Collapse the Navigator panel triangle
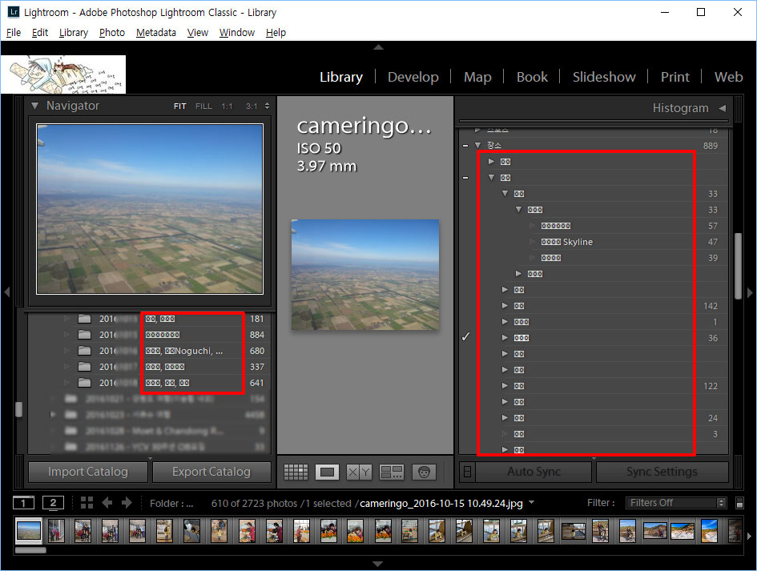 click(34, 106)
